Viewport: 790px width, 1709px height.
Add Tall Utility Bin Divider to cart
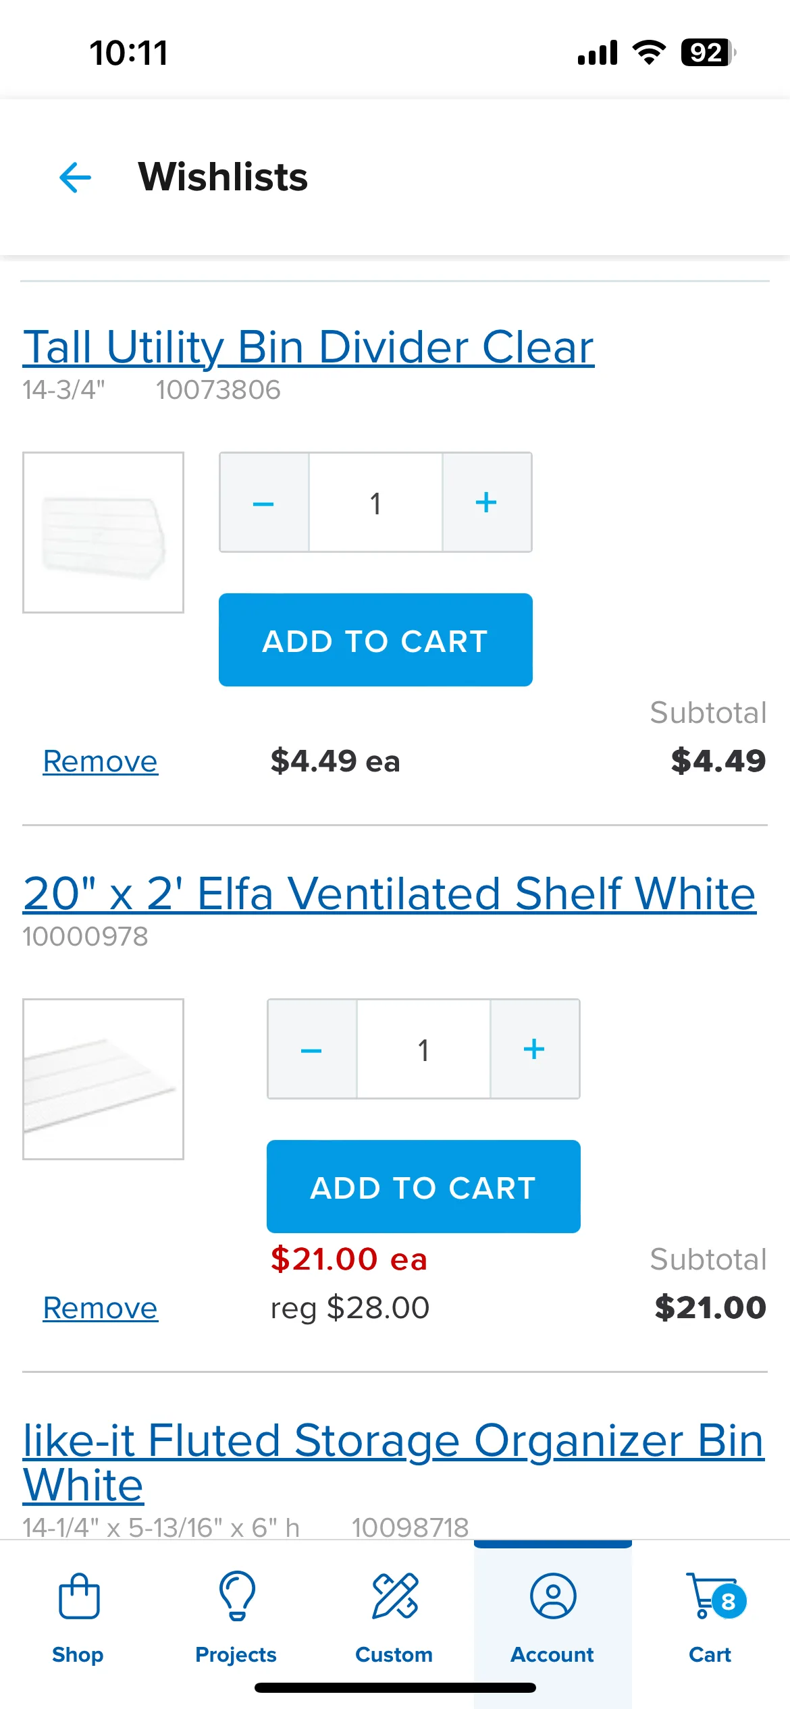pyautogui.click(x=375, y=640)
